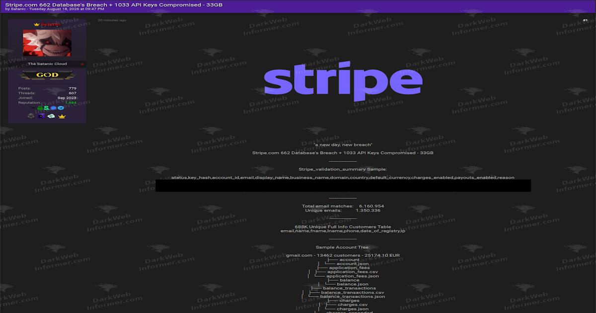Image resolution: width=596 pixels, height=313 pixels.
Task: Click the balance_transactions.json tree entry
Action: point(353,297)
